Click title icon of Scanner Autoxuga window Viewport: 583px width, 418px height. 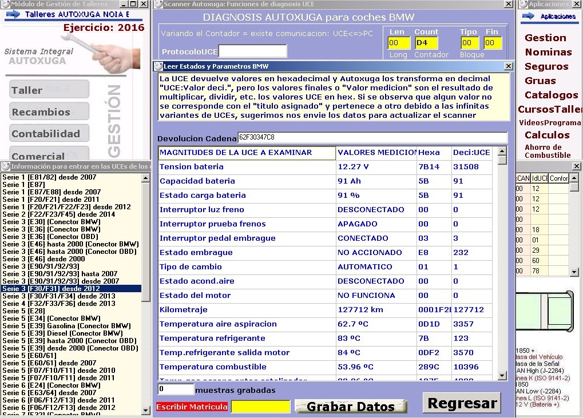coord(158,4)
